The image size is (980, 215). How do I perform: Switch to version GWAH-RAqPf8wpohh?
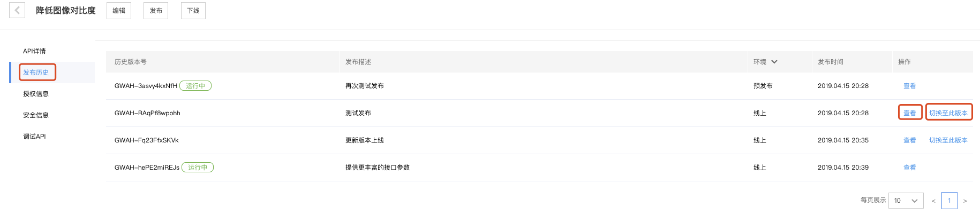click(x=948, y=113)
